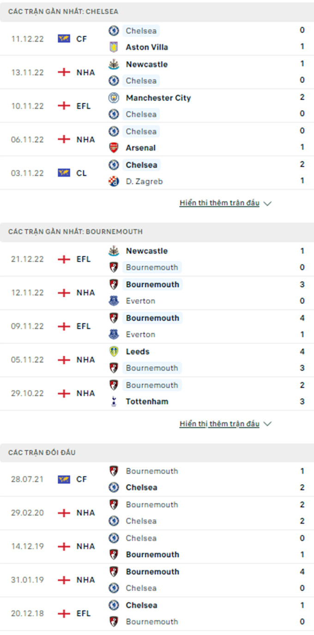This screenshot has height=635, width=314.
Task: Click the England flag beside 13.11.22 NHA
Action: [64, 72]
